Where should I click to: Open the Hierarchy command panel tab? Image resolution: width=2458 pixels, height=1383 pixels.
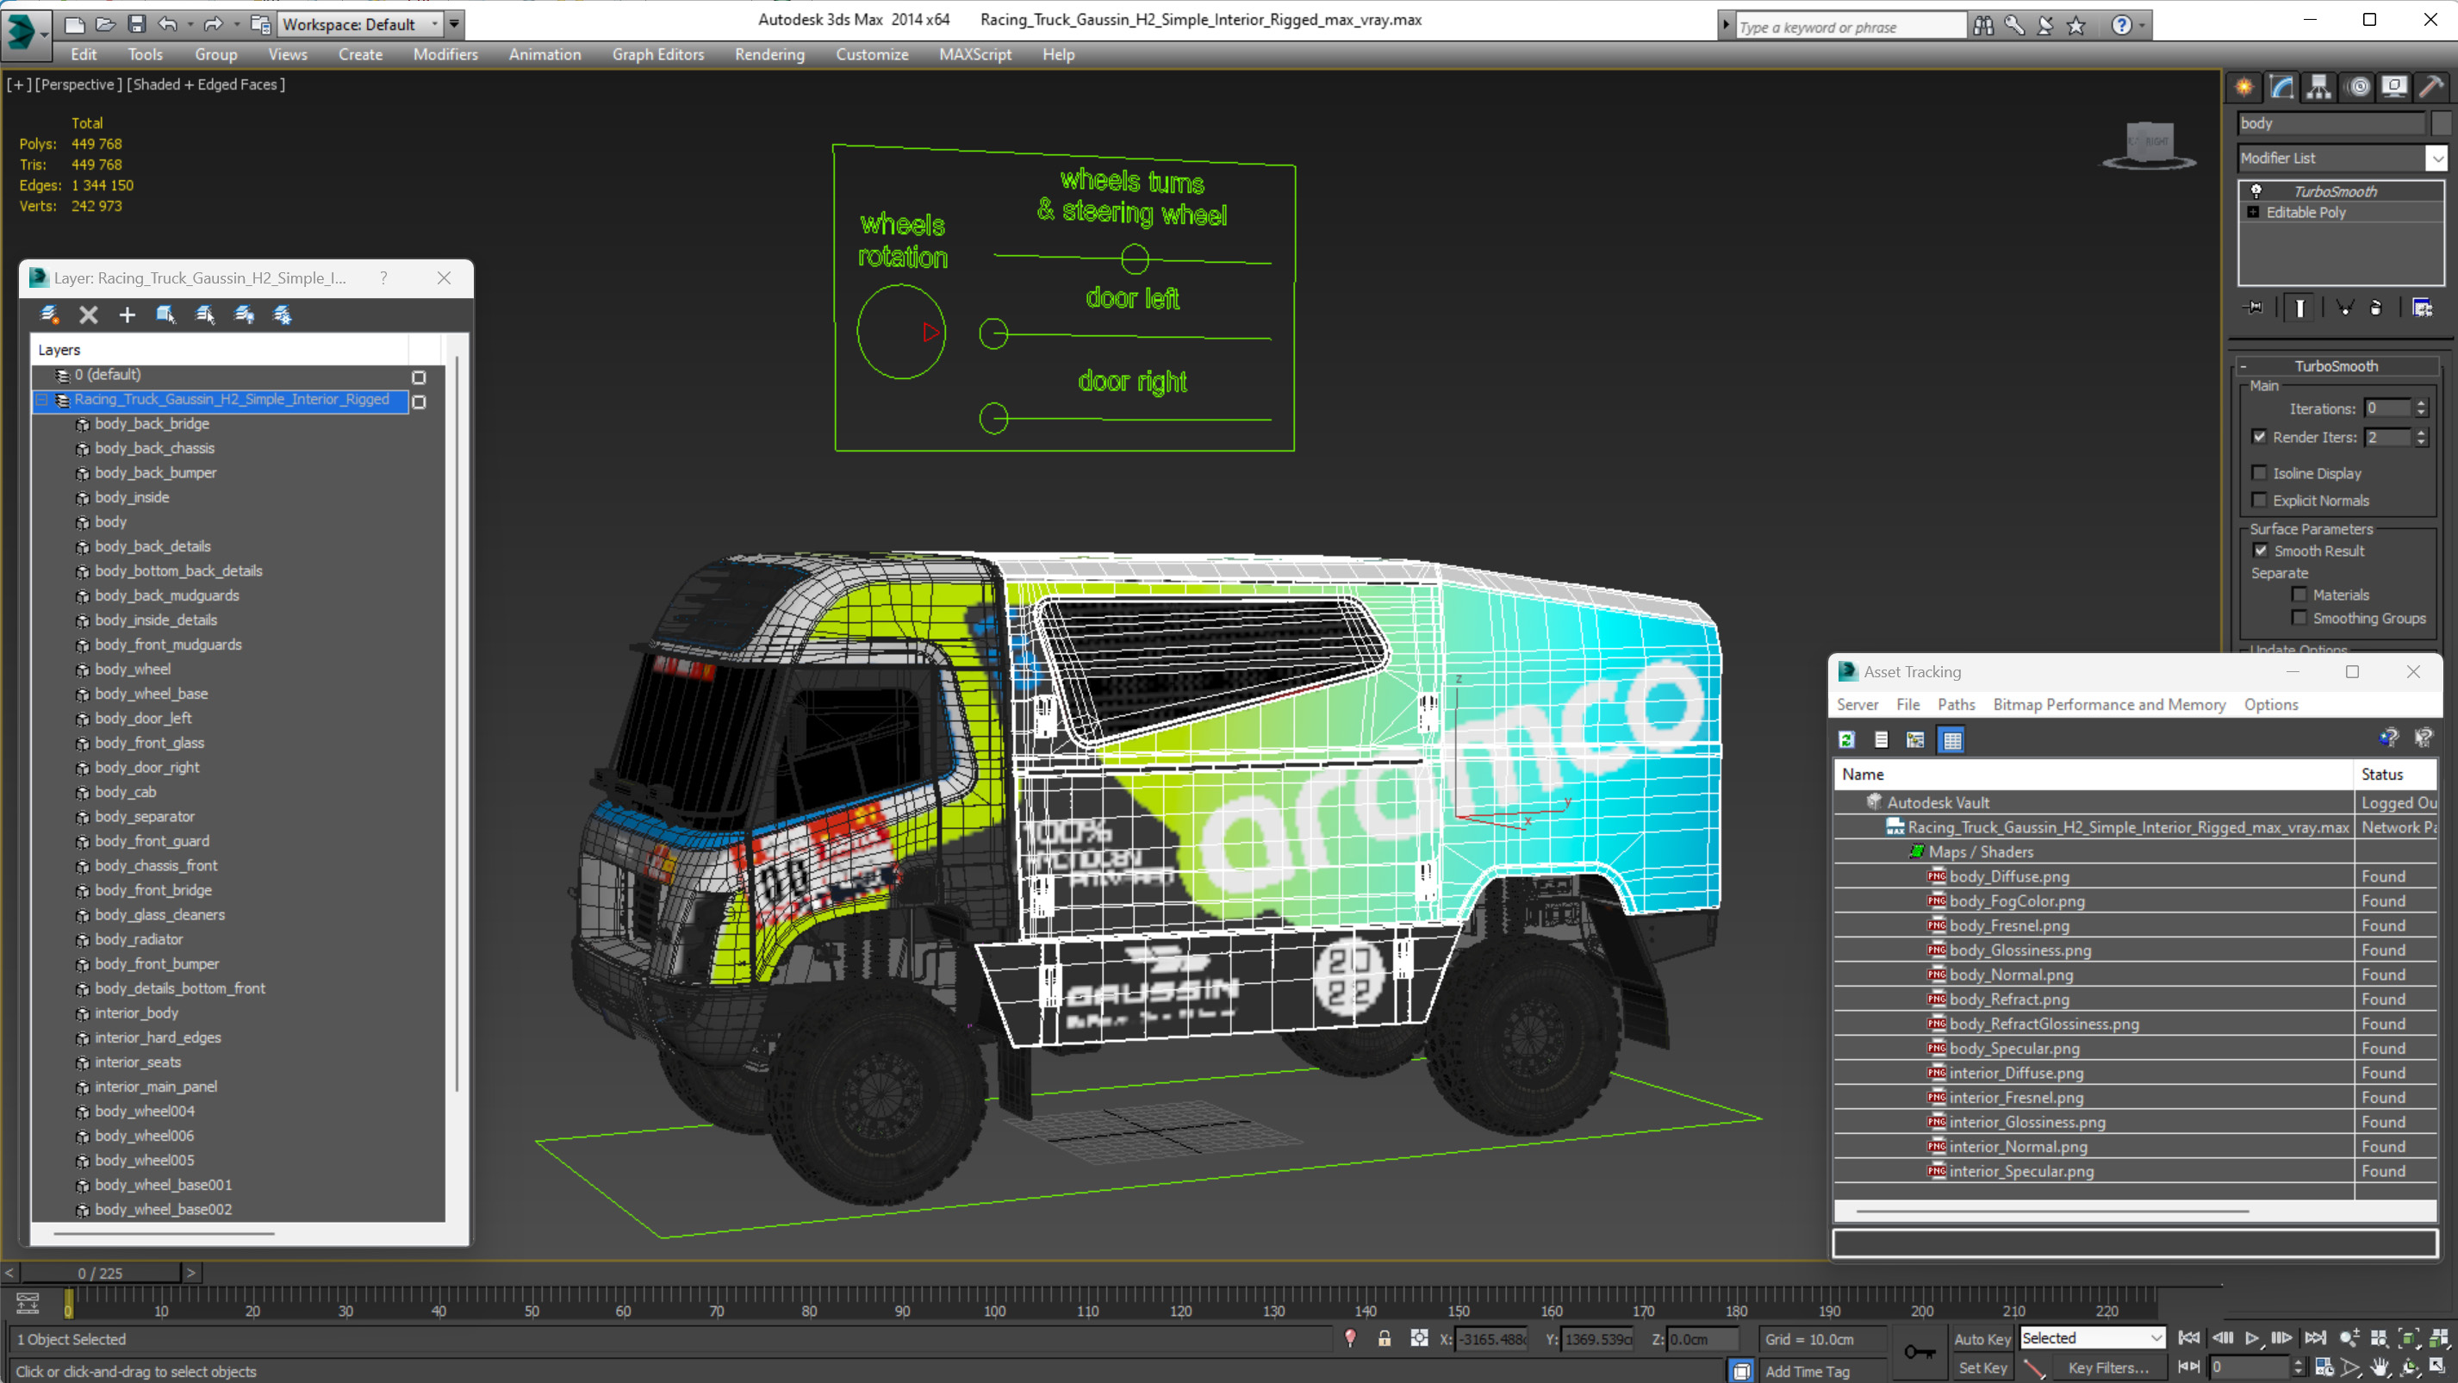point(2318,87)
